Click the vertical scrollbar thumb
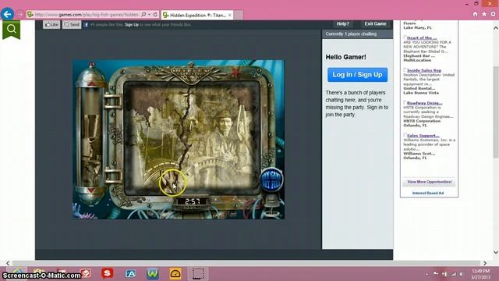 pyautogui.click(x=496, y=112)
